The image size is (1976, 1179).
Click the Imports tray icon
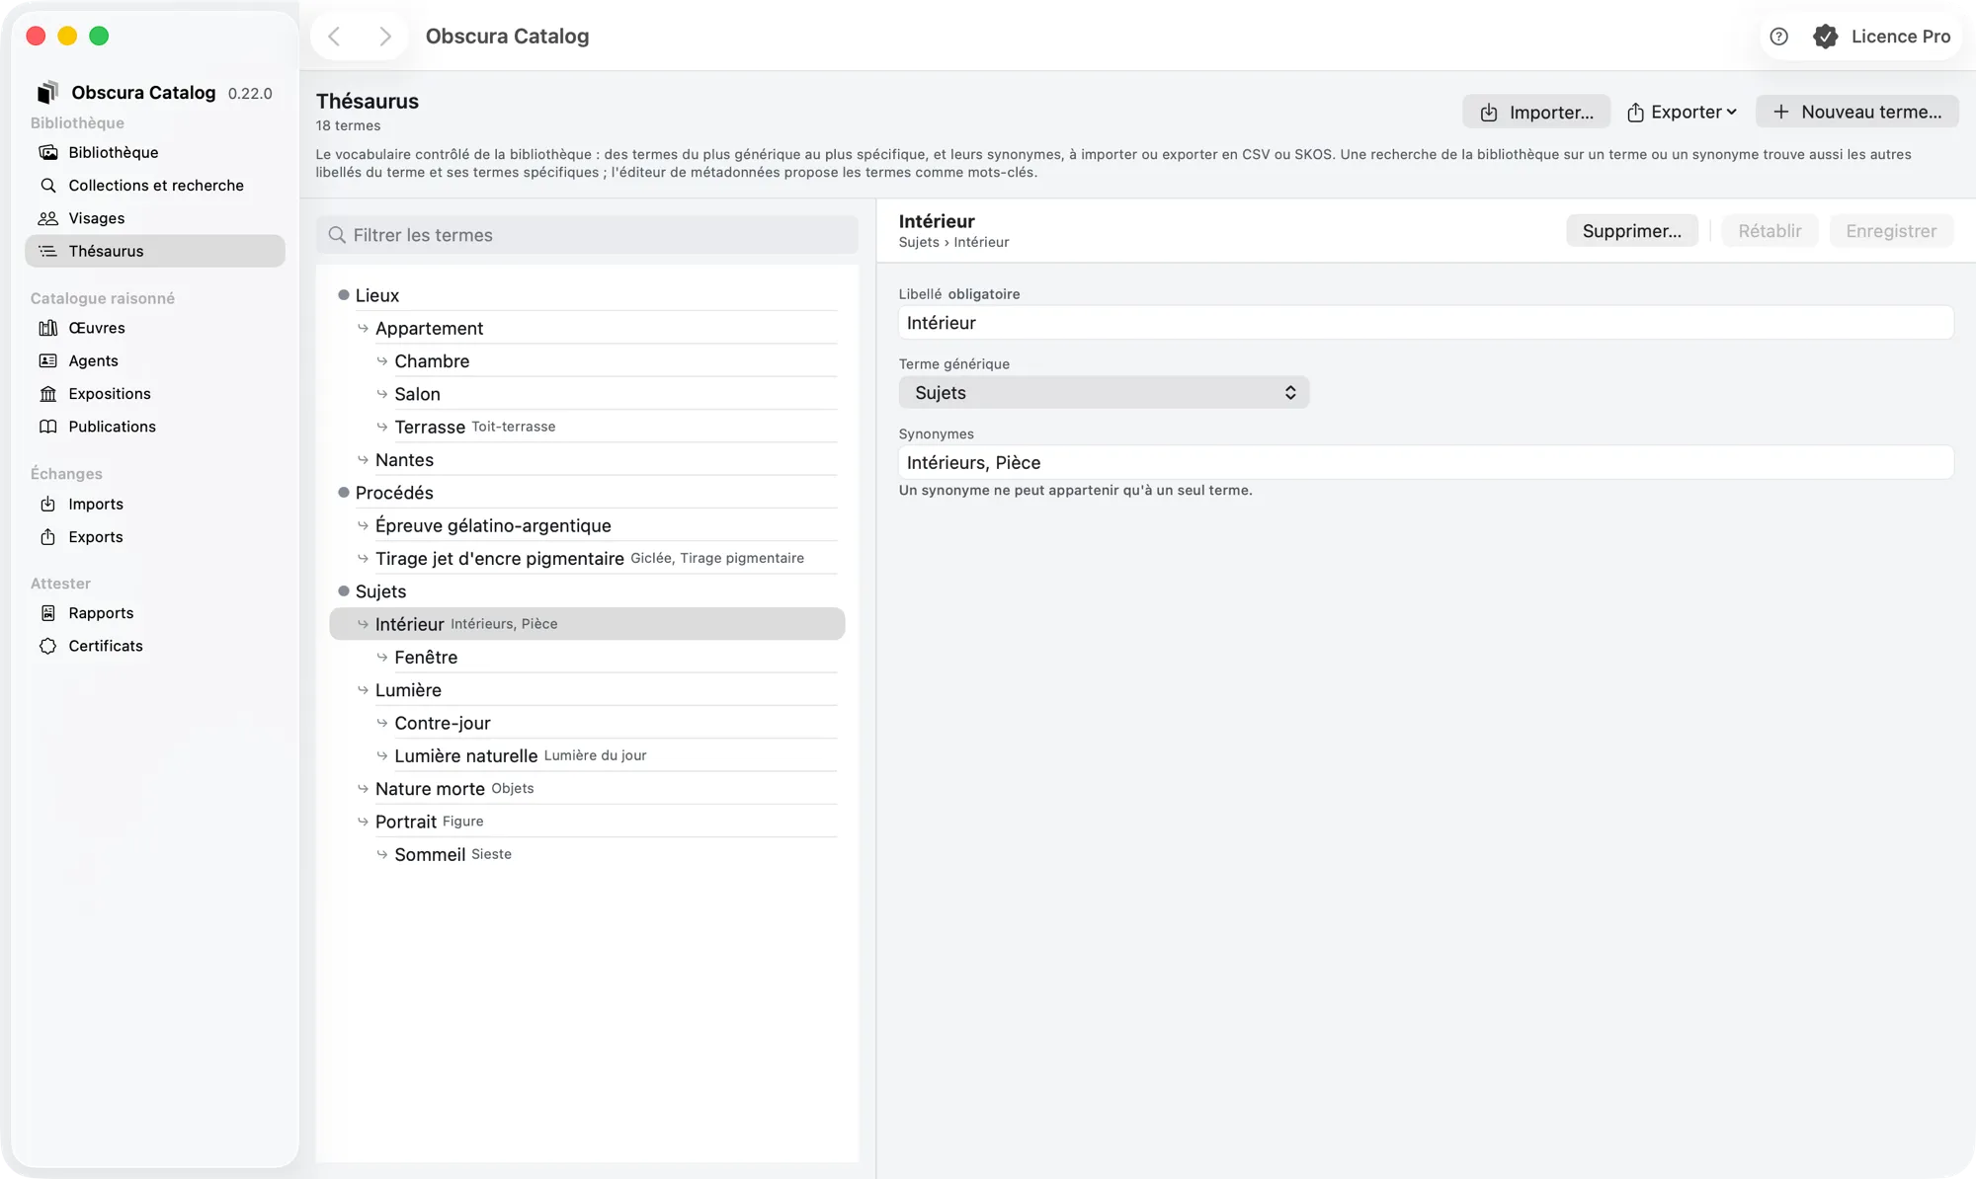[47, 504]
